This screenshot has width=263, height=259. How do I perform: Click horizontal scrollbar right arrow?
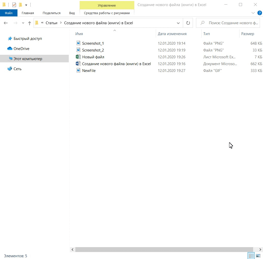(x=260, y=249)
